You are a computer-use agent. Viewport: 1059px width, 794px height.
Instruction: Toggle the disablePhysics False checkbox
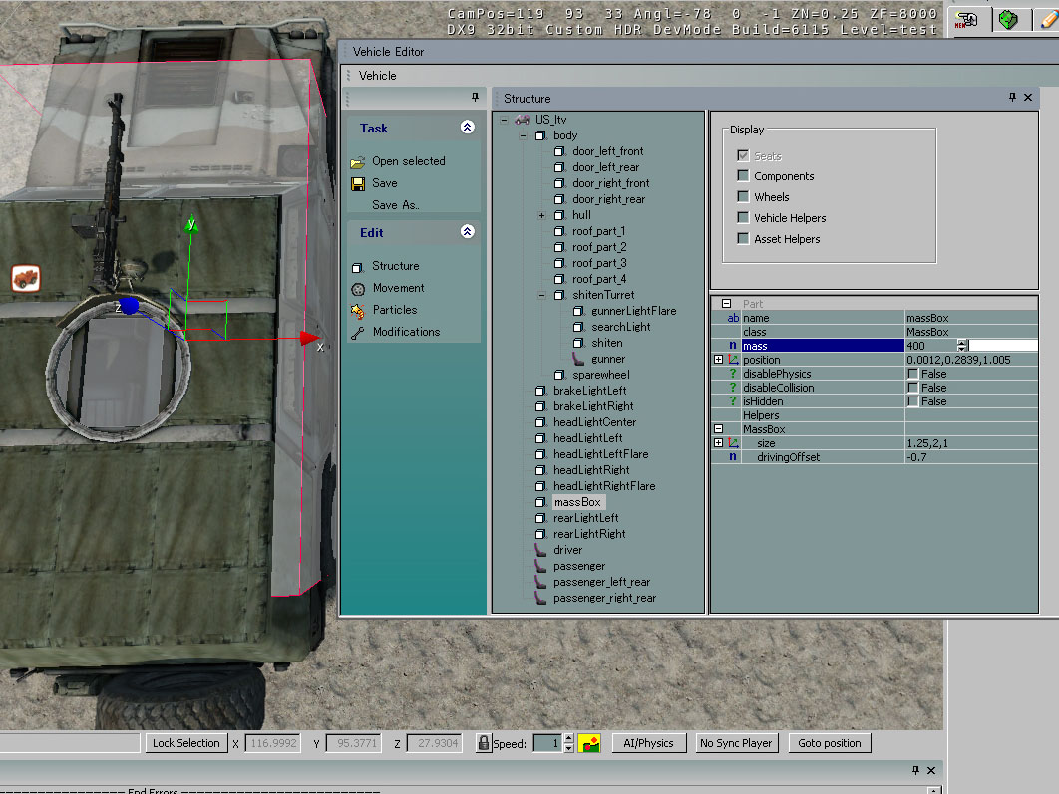click(913, 374)
